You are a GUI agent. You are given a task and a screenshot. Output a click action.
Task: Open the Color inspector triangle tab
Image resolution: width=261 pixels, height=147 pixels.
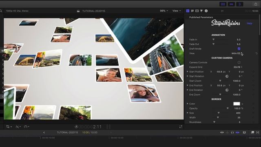point(201,11)
